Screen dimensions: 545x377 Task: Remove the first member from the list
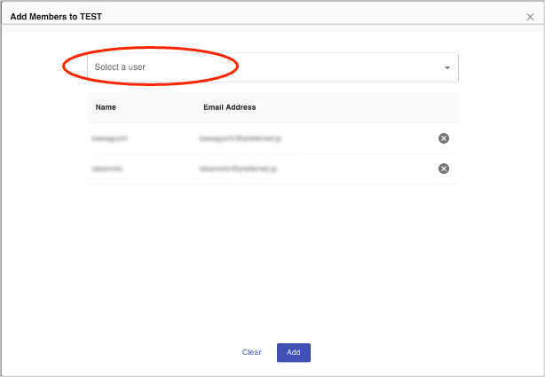pyautogui.click(x=444, y=138)
